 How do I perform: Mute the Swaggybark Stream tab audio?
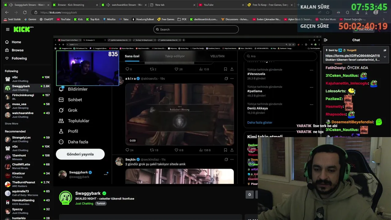tap(11, 5)
